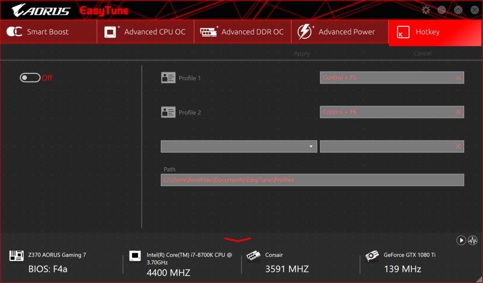483x283 pixels.
Task: Open the Smart Boost tab
Action: 48,32
